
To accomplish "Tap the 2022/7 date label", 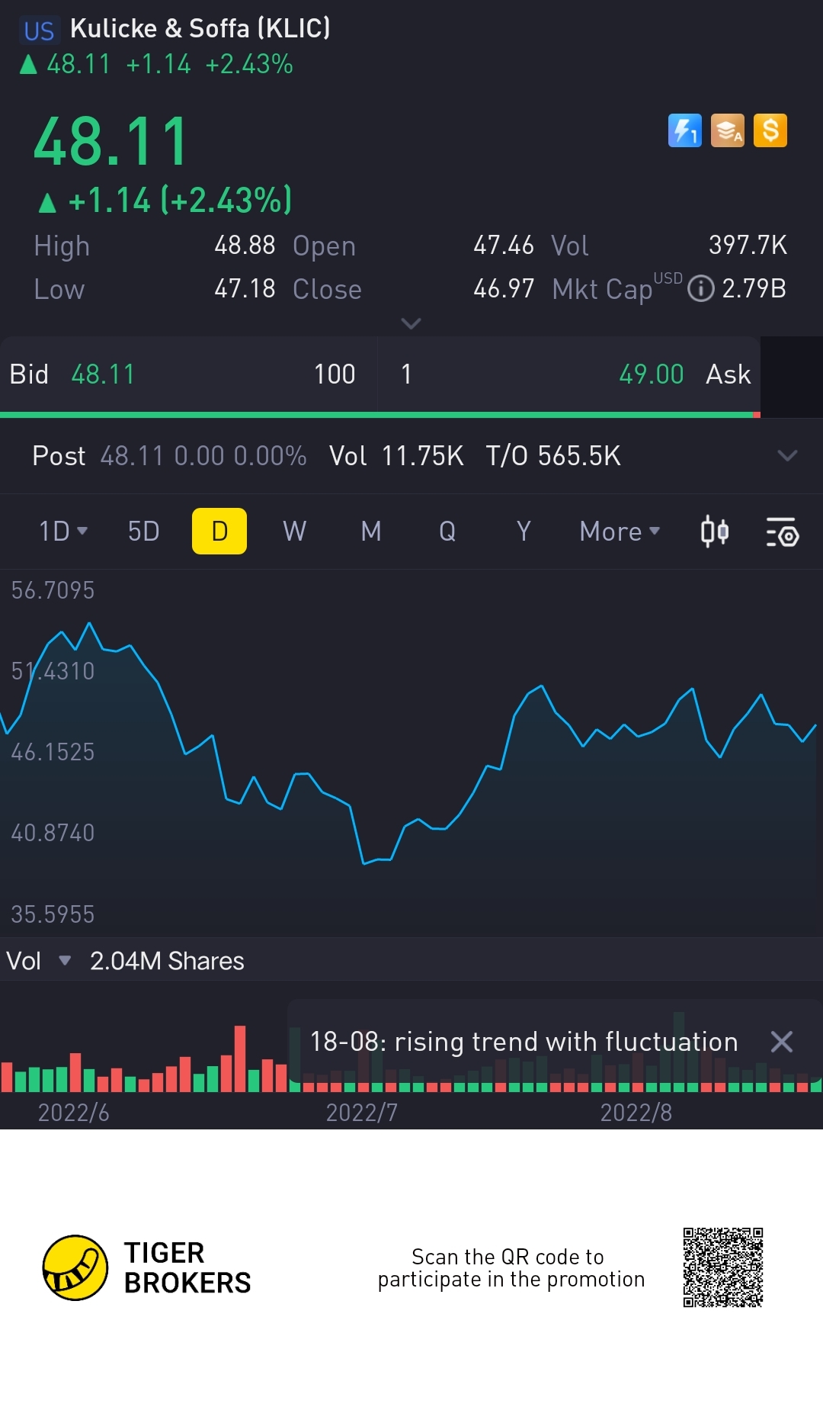I will [362, 1113].
